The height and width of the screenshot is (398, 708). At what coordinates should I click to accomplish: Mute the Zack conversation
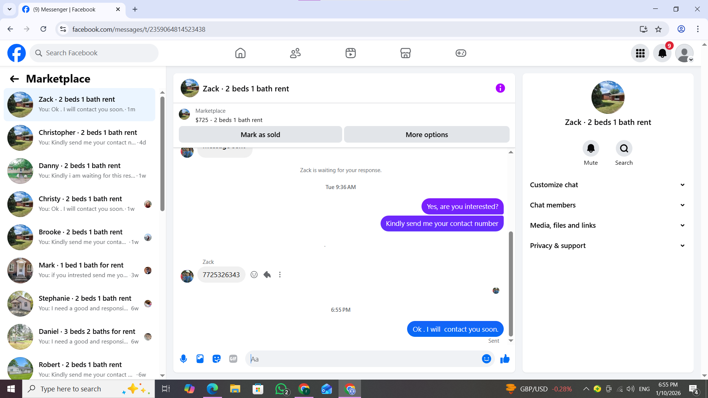[591, 149]
